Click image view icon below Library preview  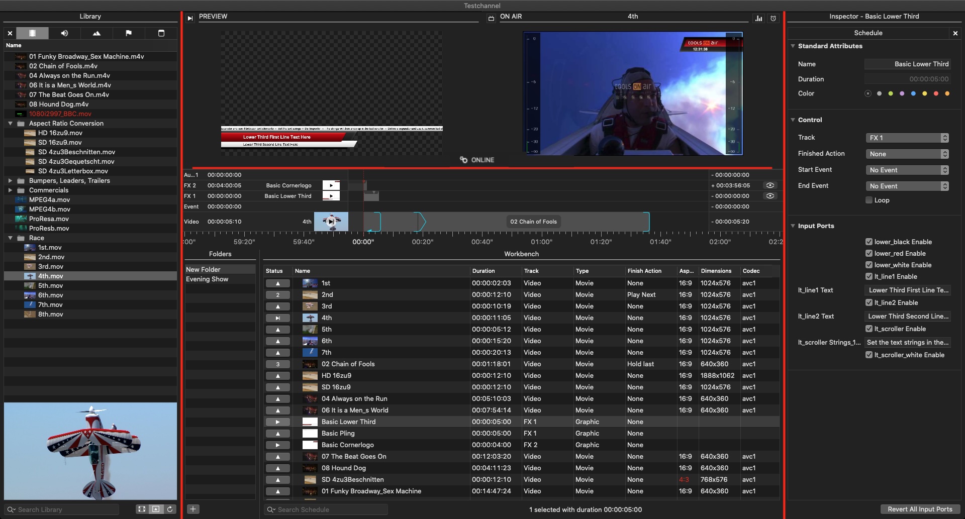156,509
